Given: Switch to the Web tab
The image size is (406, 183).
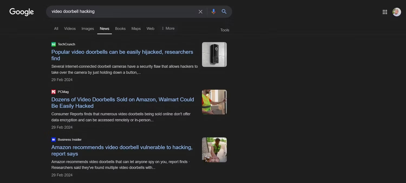Looking at the screenshot, I should (x=150, y=28).
